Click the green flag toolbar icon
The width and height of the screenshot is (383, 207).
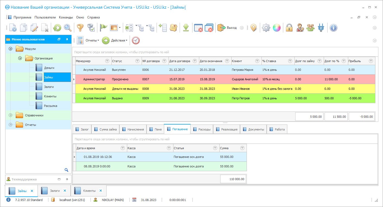pyautogui.click(x=104, y=28)
